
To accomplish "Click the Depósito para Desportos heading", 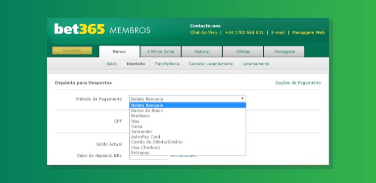I will 84,83.
